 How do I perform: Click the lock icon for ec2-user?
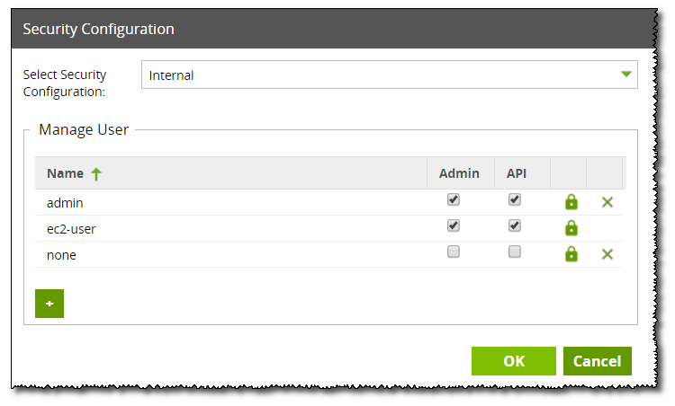pyautogui.click(x=571, y=228)
